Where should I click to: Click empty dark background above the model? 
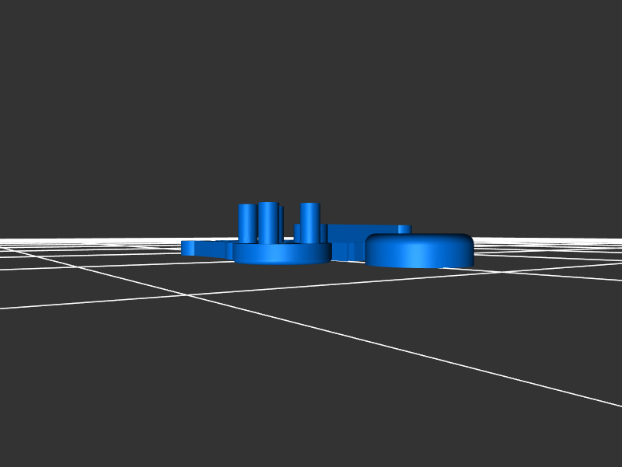[x=311, y=93]
